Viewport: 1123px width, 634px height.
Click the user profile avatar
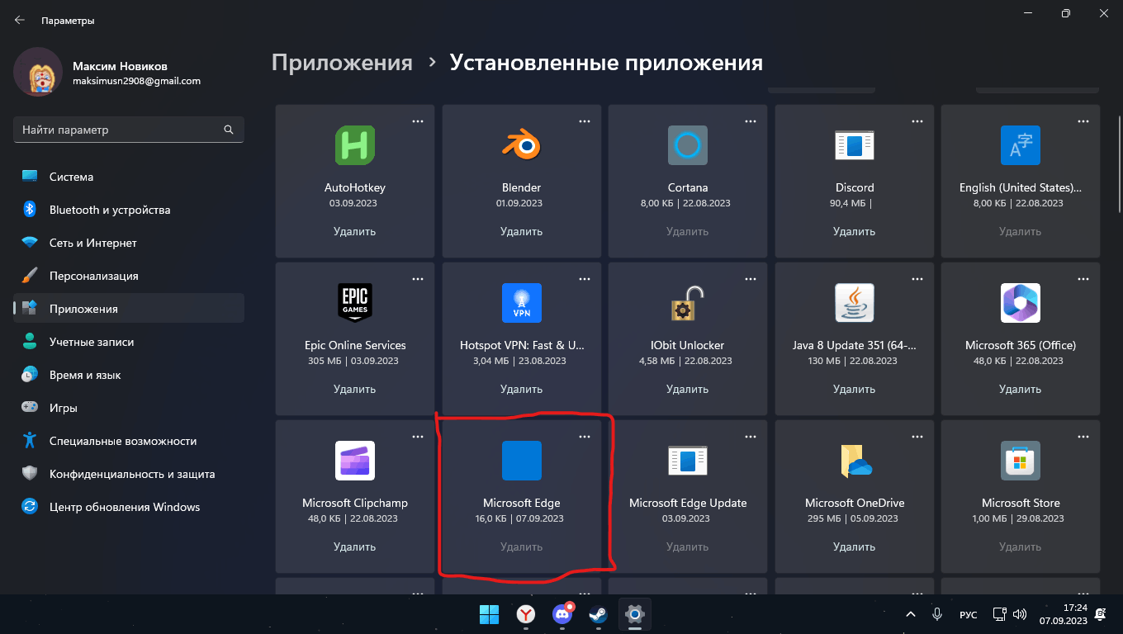click(38, 73)
